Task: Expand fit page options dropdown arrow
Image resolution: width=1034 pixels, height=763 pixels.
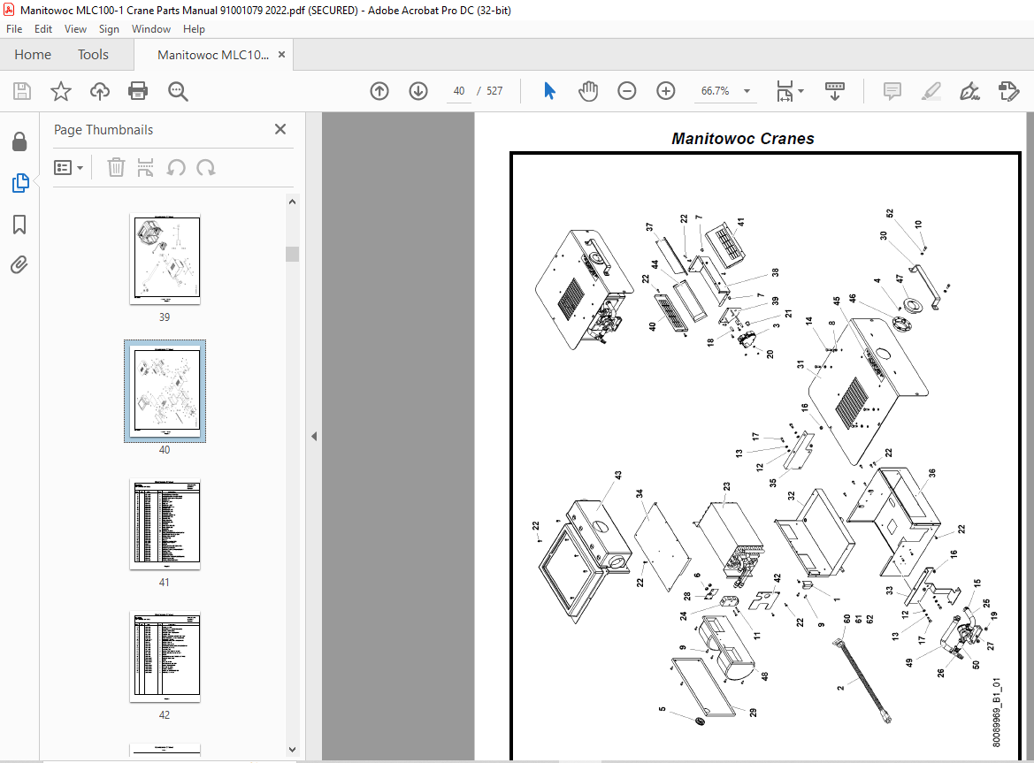Action: pos(800,91)
